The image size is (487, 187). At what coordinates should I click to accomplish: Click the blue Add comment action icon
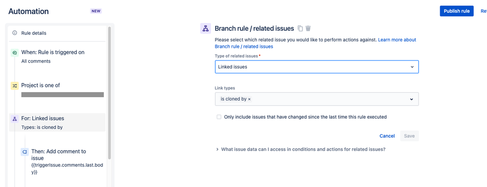tap(24, 151)
